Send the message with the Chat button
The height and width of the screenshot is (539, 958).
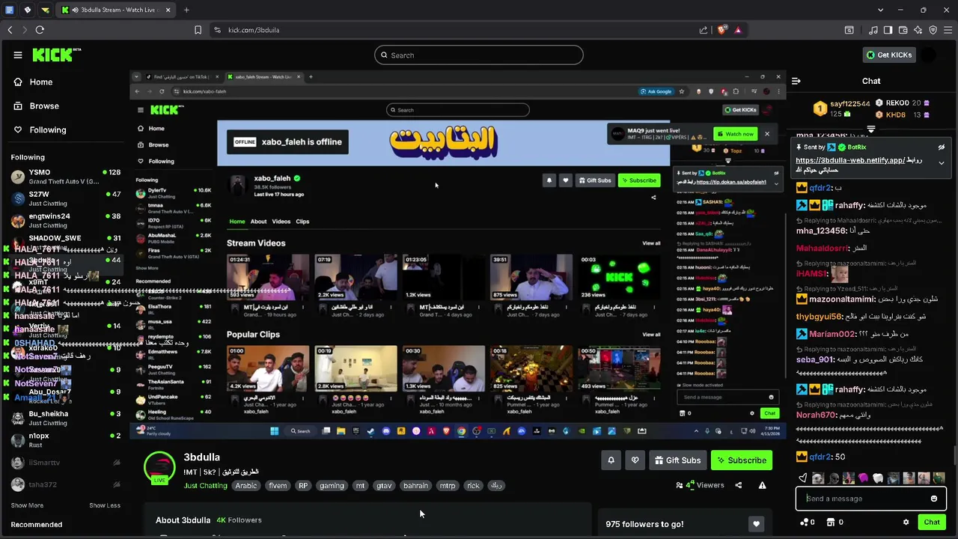pyautogui.click(x=932, y=523)
